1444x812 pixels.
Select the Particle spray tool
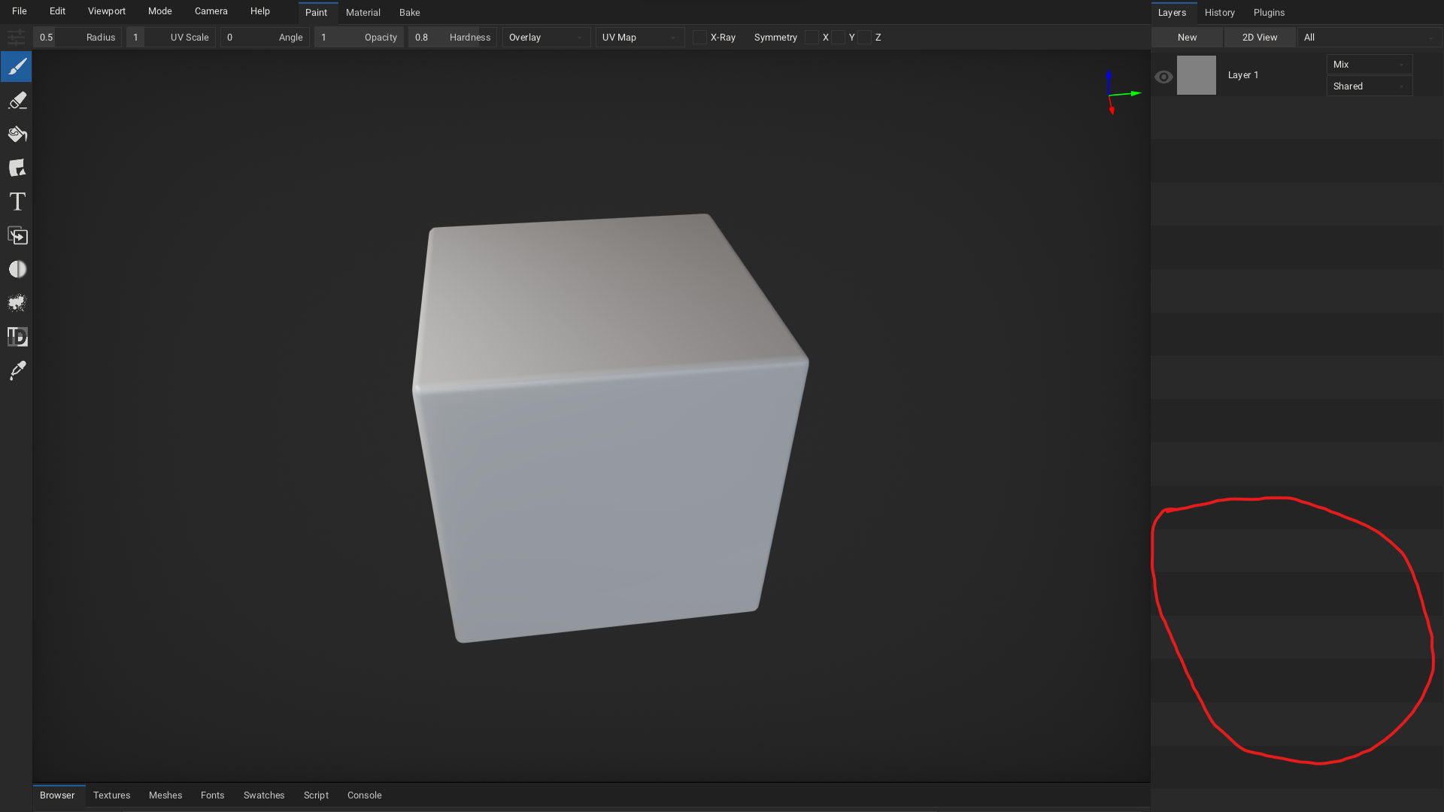pyautogui.click(x=17, y=303)
